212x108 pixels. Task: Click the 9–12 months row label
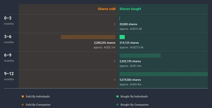pos(9,76)
